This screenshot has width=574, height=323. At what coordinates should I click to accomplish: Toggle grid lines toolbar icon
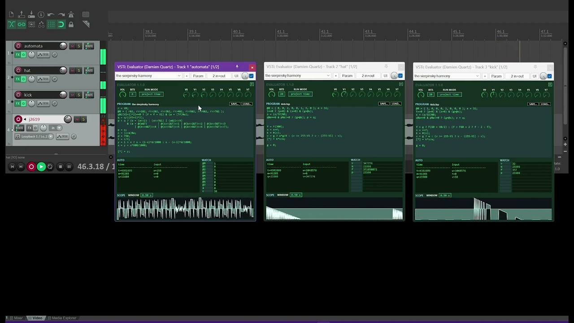point(51,24)
